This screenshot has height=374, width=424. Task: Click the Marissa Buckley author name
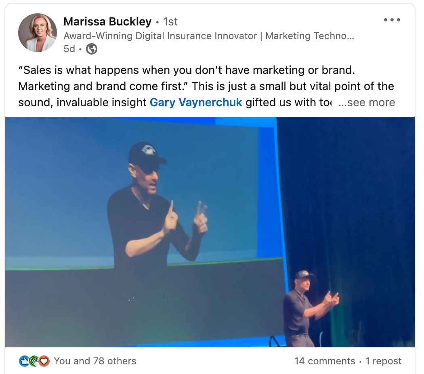coord(107,22)
